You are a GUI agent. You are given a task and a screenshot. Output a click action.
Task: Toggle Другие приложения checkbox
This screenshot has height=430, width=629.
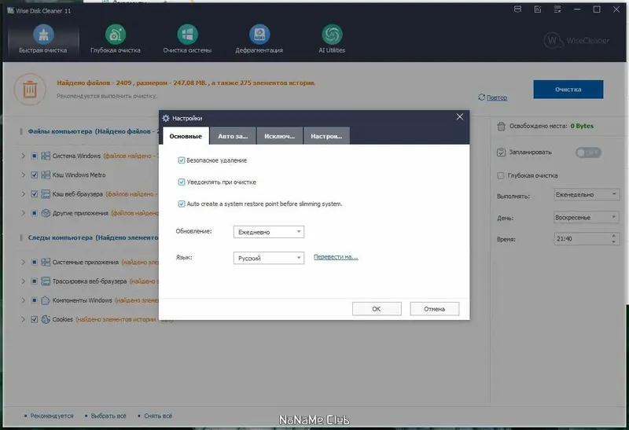tap(34, 213)
